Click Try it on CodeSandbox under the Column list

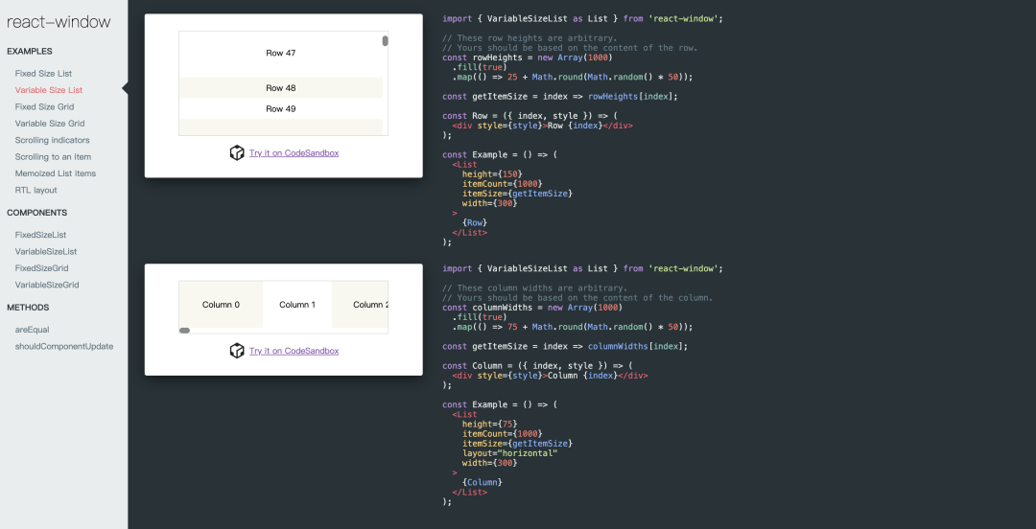tap(294, 351)
